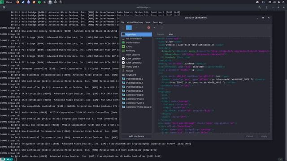Viewport: 287px width, 161px height.
Task: Click the Encryption controller terminal line
Action: click(x=101, y=144)
